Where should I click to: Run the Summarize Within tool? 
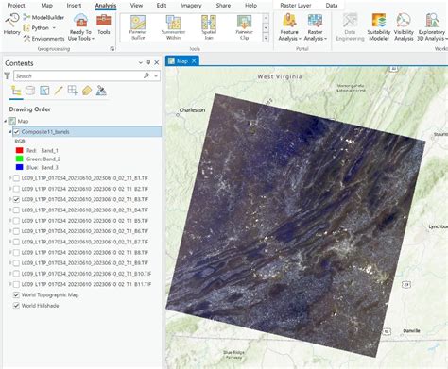[173, 27]
